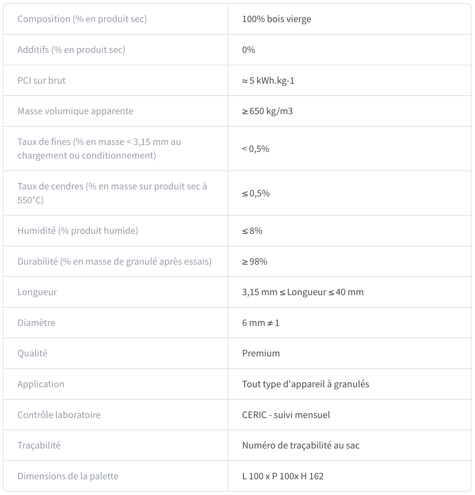
Task: Click the "Taux de fines" row label
Action: pos(99,148)
